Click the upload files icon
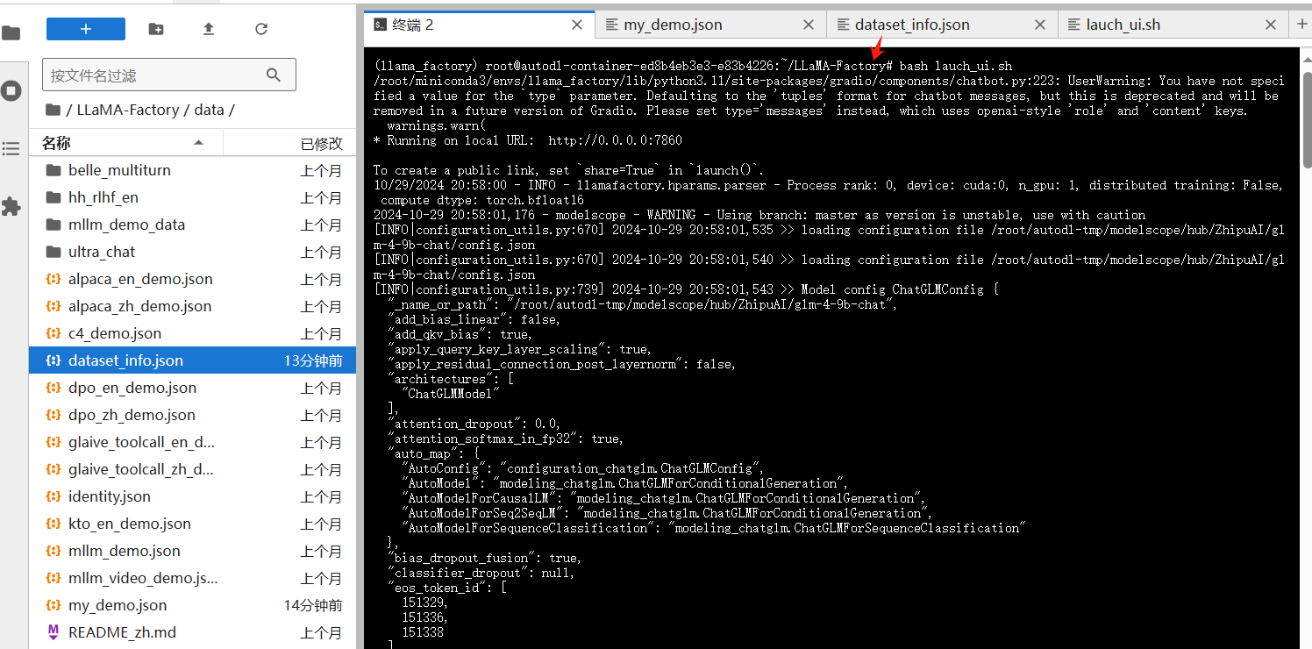The height and width of the screenshot is (649, 1312). pyautogui.click(x=209, y=29)
